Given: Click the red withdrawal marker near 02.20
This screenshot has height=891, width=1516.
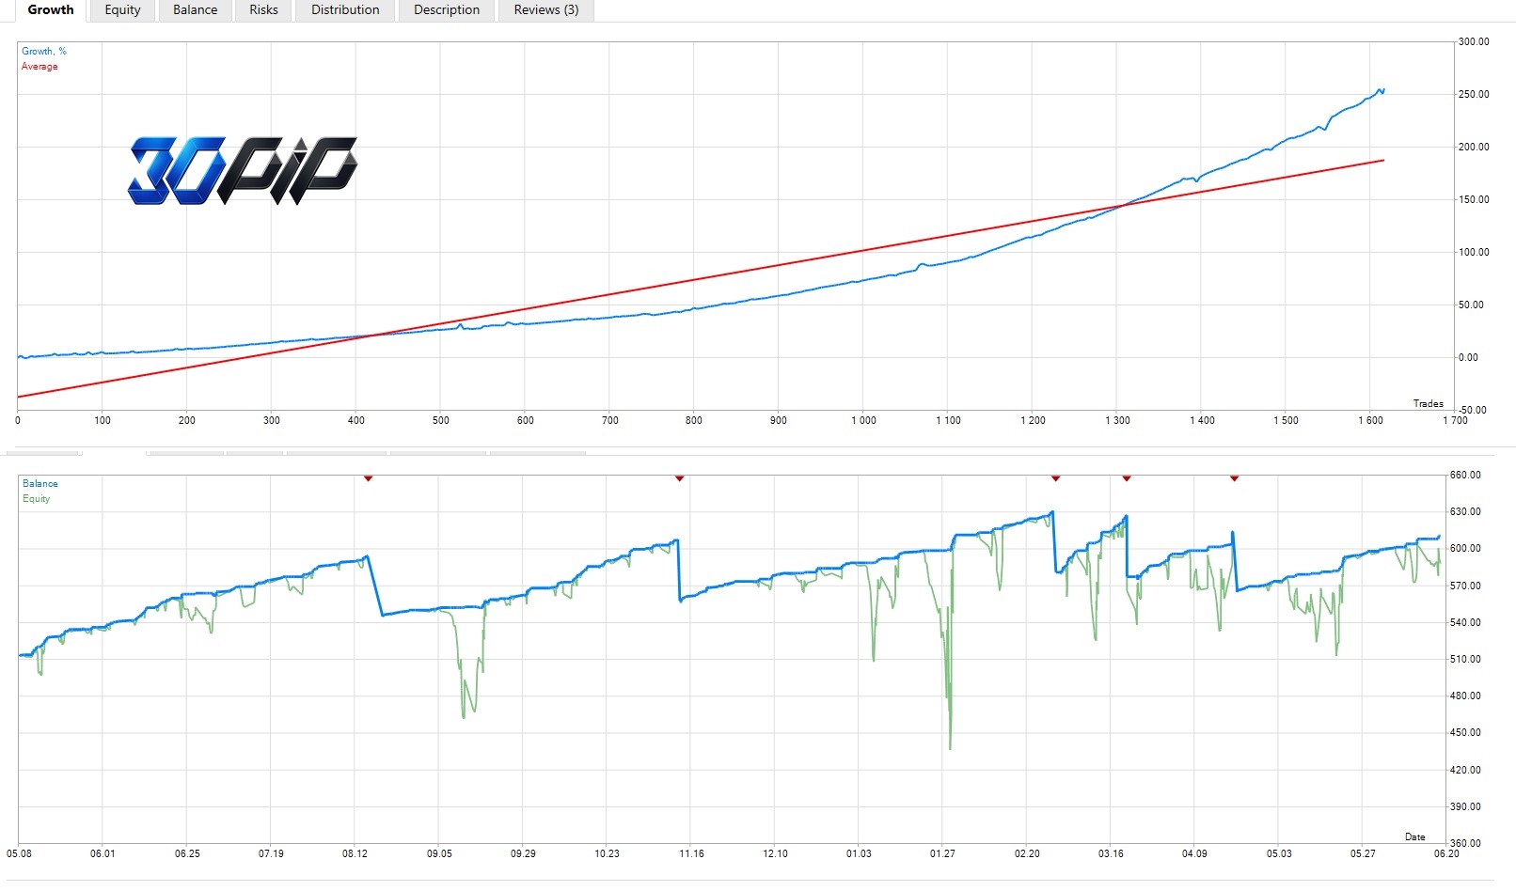Looking at the screenshot, I should pos(1055,478).
